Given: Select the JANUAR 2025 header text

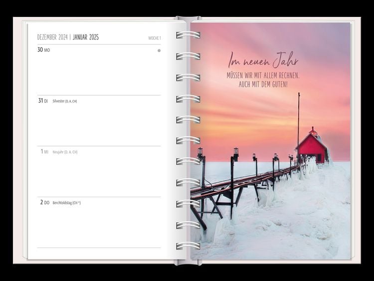Looking at the screenshot, I should (x=86, y=37).
